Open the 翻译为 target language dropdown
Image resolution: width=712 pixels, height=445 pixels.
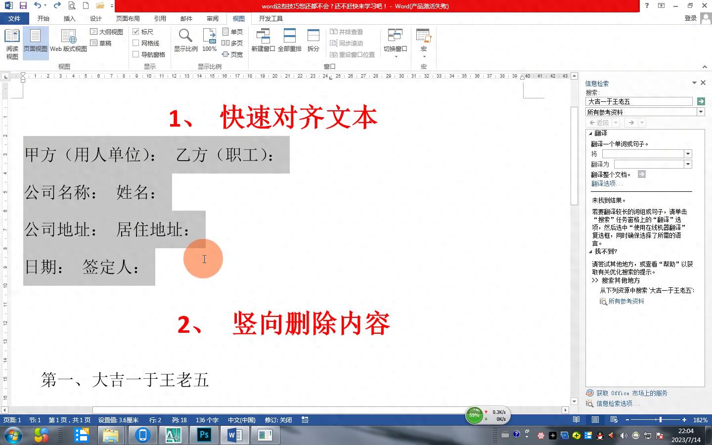click(688, 164)
